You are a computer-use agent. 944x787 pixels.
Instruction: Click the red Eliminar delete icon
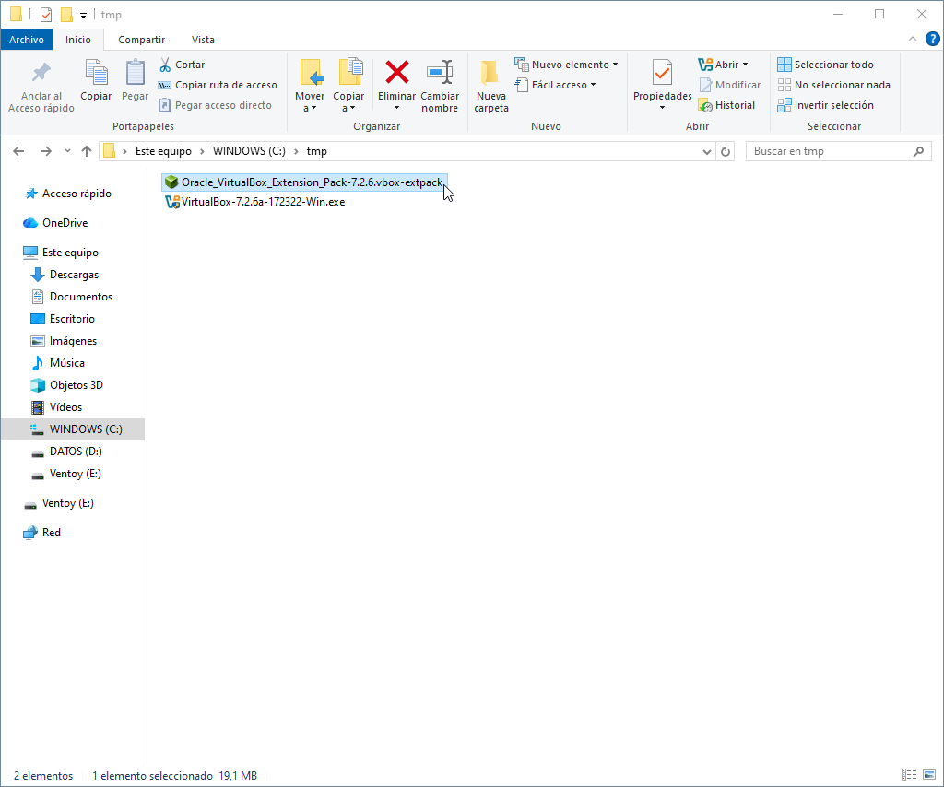click(x=396, y=74)
